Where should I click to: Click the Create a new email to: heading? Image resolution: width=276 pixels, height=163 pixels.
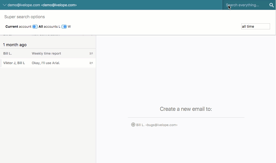186,109
